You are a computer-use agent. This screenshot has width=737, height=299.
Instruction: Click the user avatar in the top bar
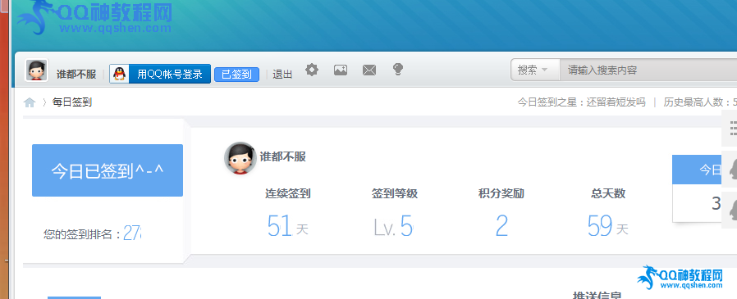click(37, 71)
